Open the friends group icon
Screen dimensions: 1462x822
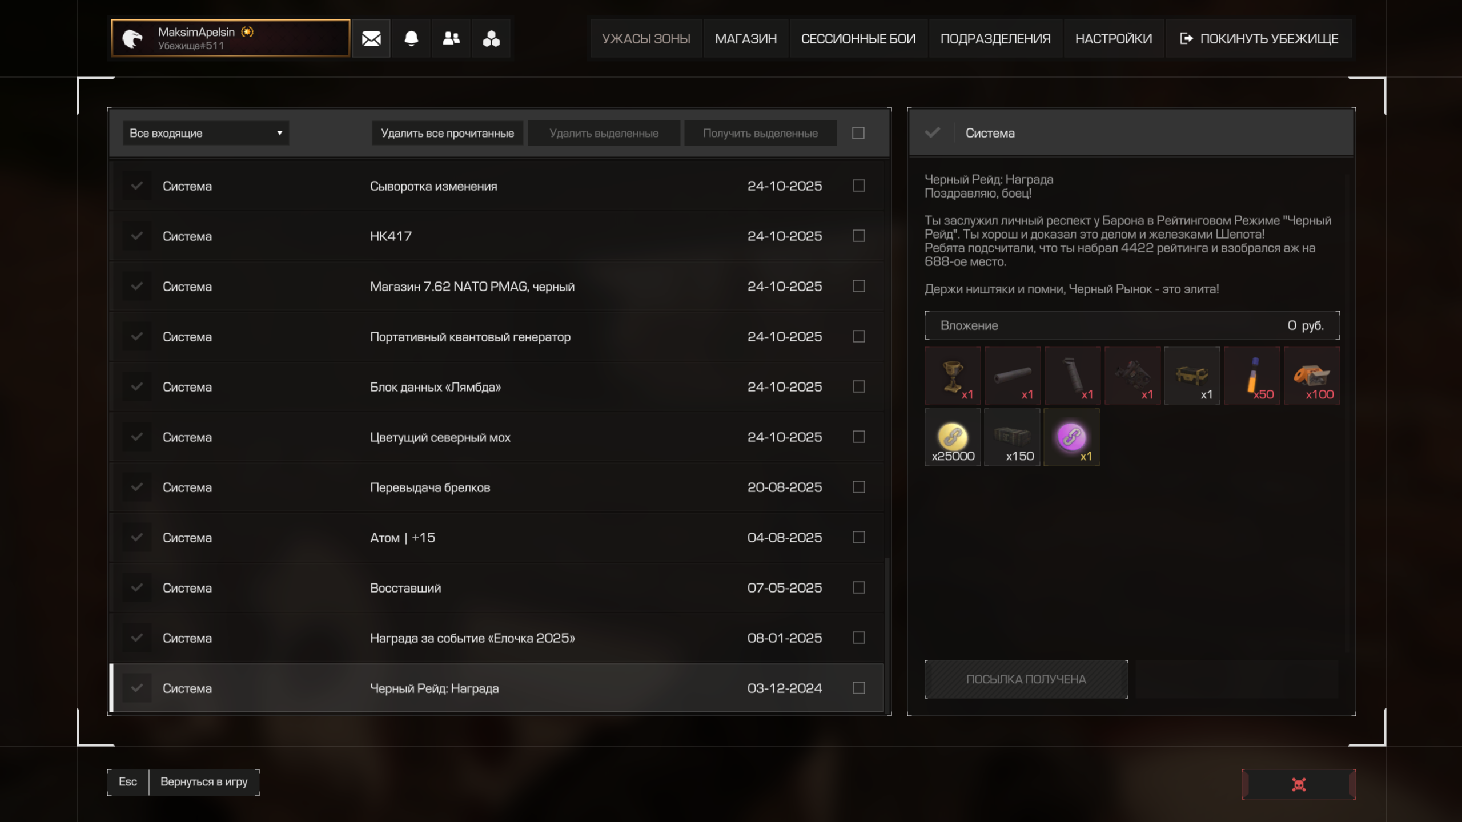pyautogui.click(x=451, y=39)
